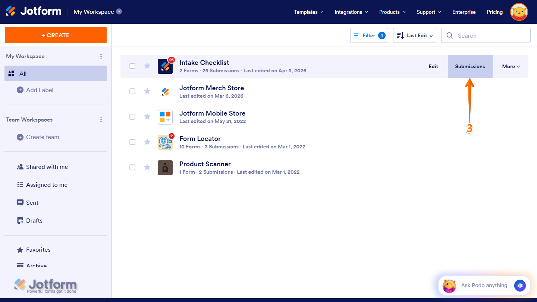The image size is (537, 302).
Task: Switch to the Drafts section
Action: [34, 220]
